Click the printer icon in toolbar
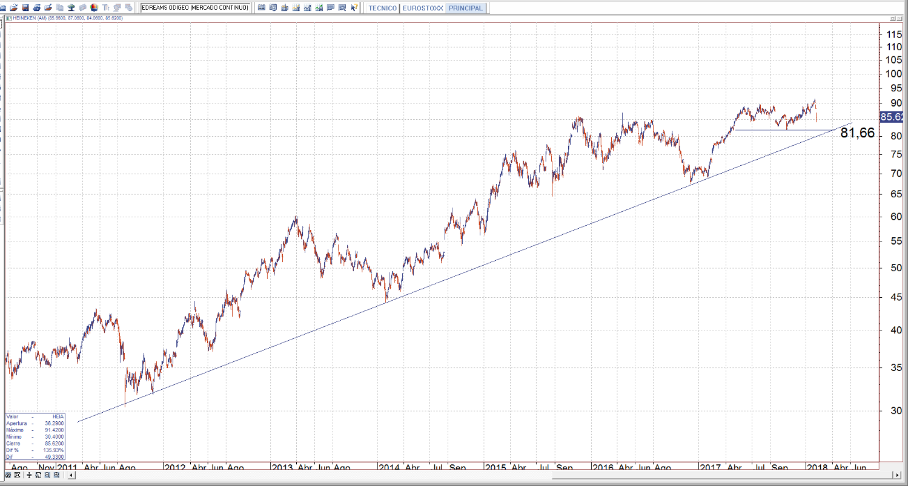Screen dimensions: 908x486 pyautogui.click(x=37, y=8)
